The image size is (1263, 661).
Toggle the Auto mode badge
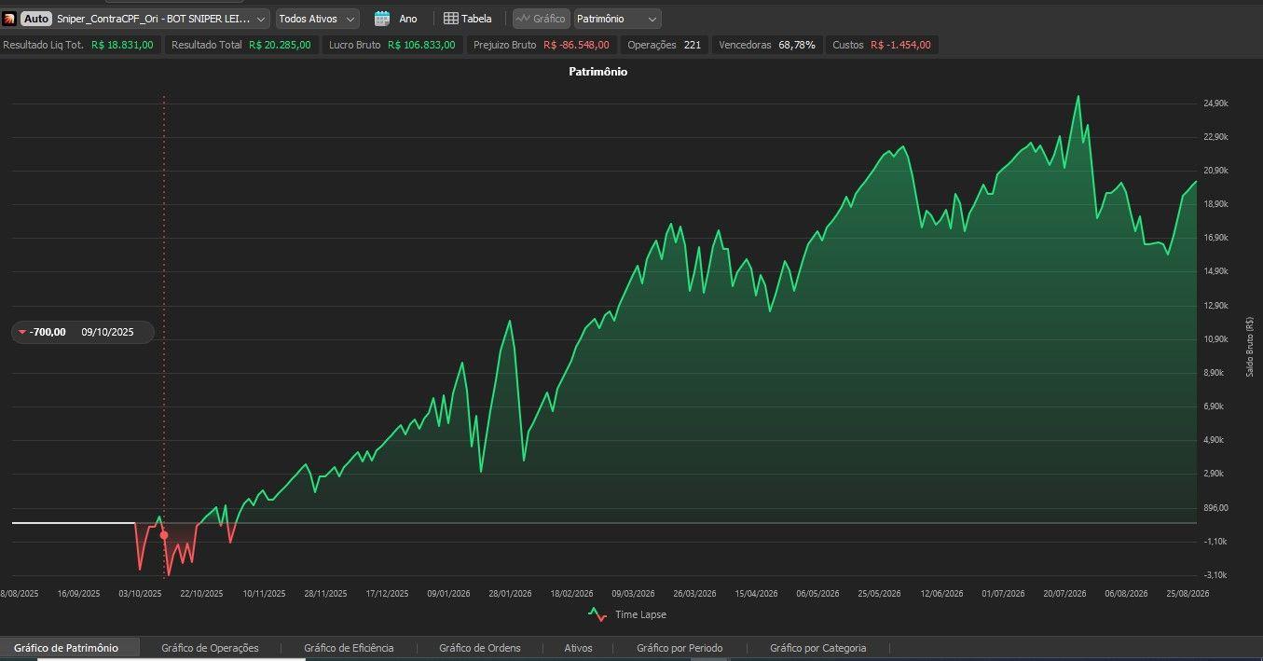pos(36,19)
